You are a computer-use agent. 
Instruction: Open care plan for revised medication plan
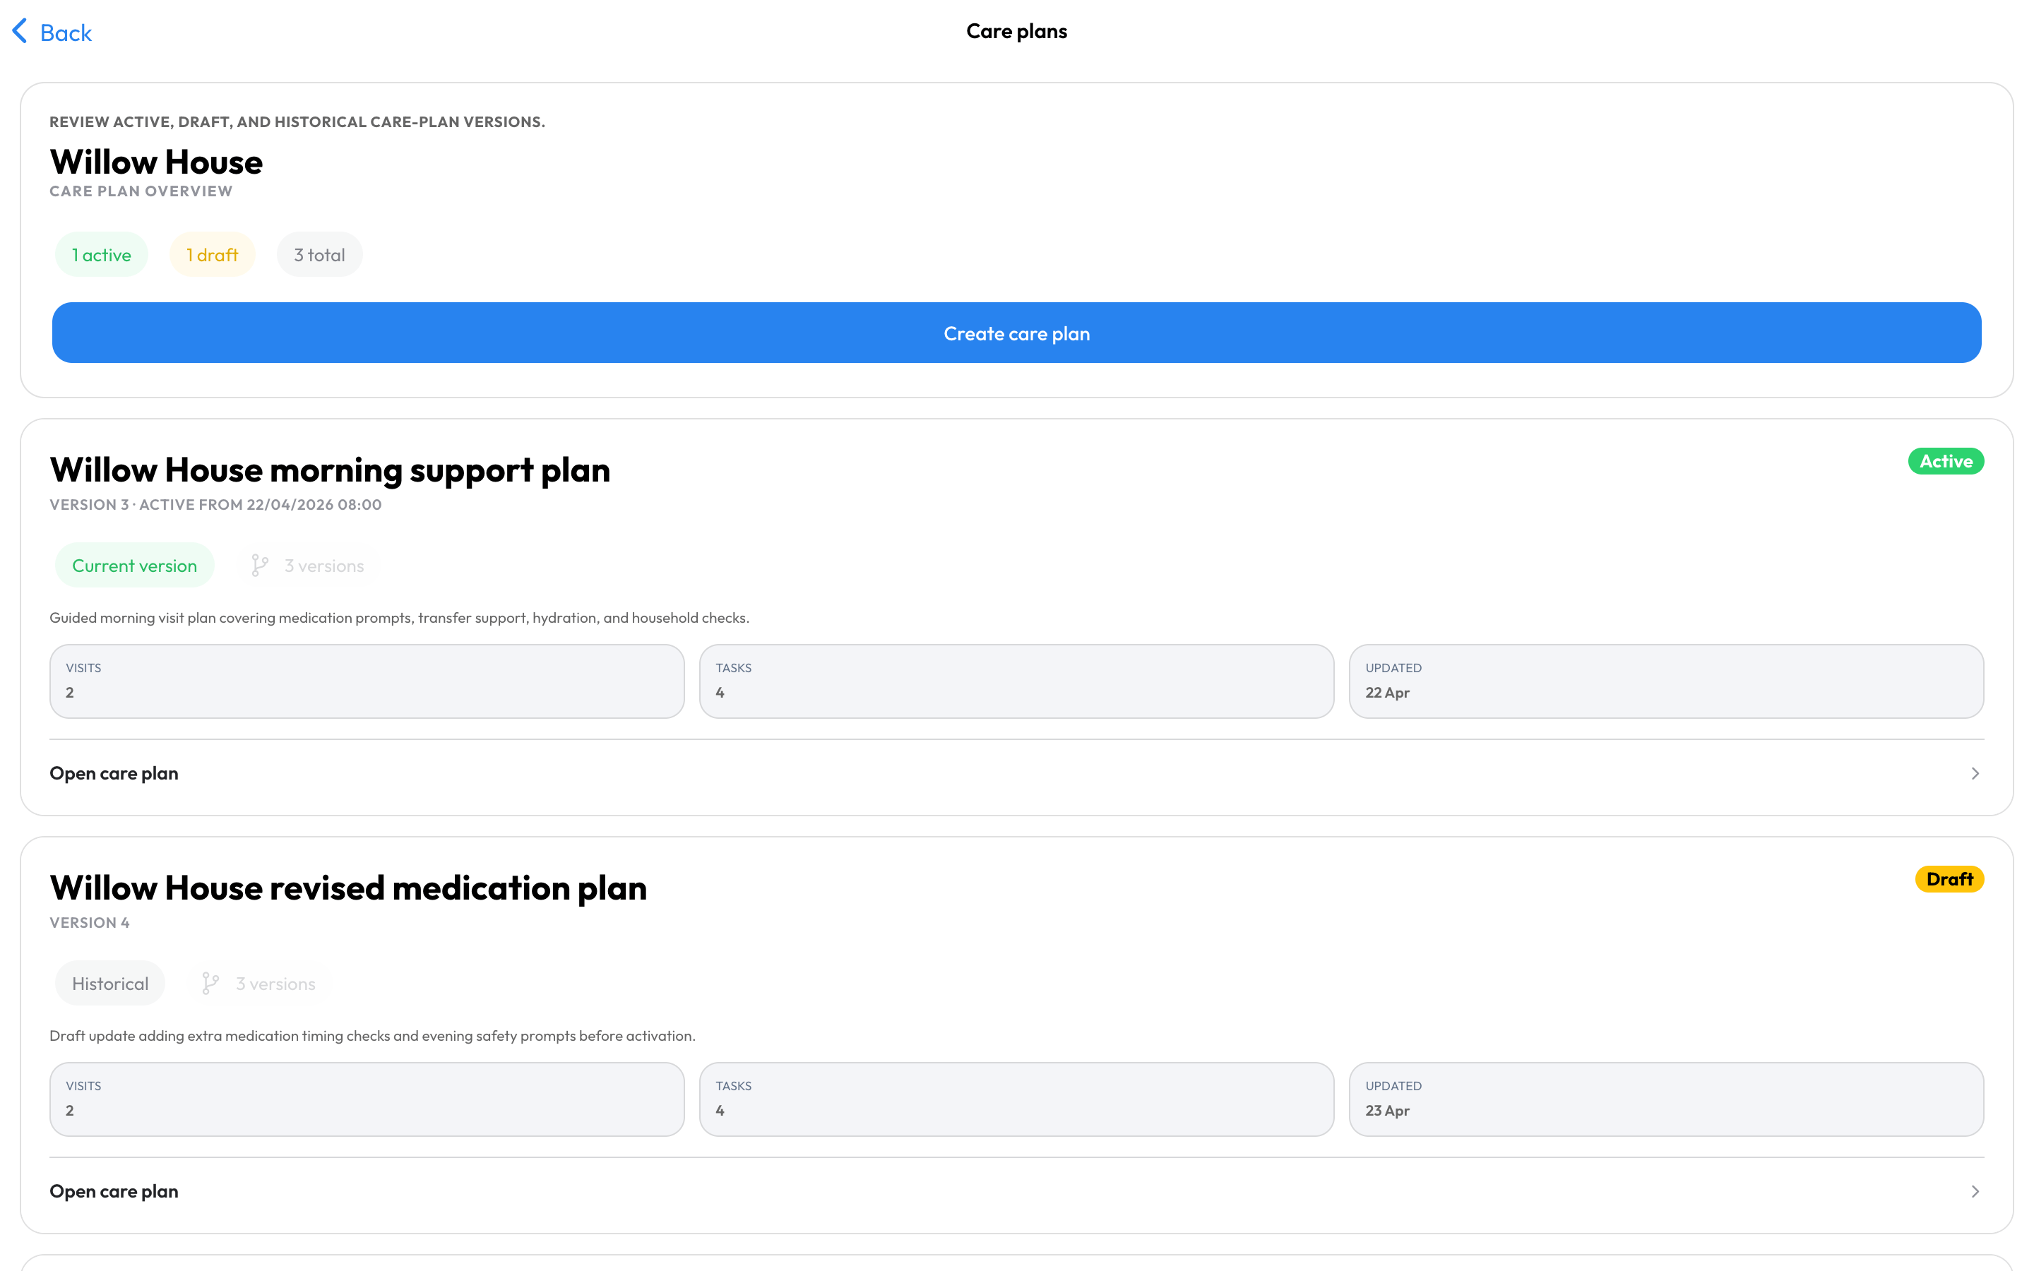point(1016,1191)
